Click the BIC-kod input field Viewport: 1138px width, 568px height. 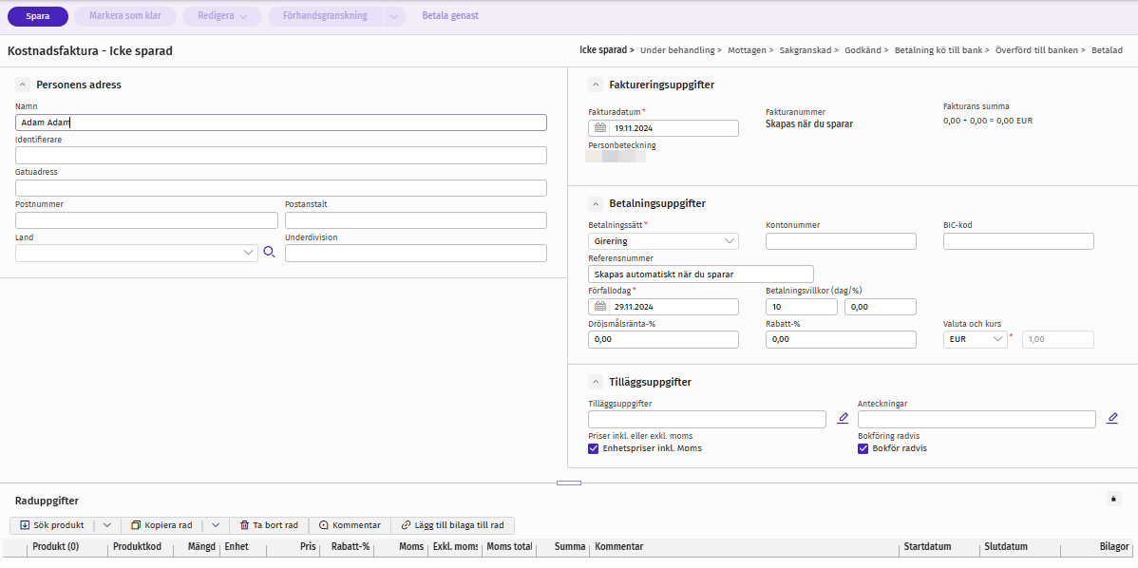point(1018,241)
